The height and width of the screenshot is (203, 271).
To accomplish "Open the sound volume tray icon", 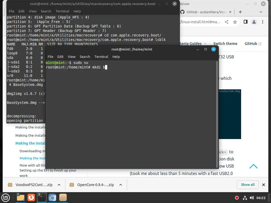I will point(252,198).
